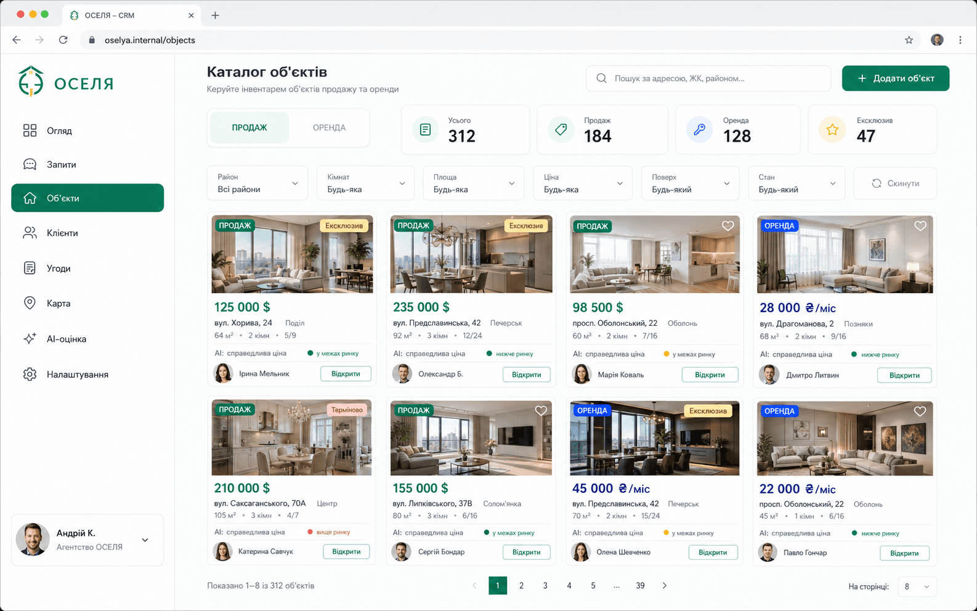Click the browser profile avatar
The image size is (977, 611).
point(937,40)
